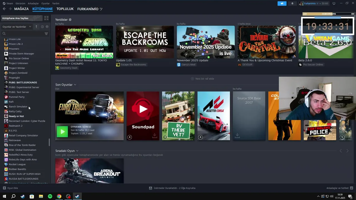Go to the MAĞAZA tab
The image size is (356, 200).
click(x=21, y=9)
